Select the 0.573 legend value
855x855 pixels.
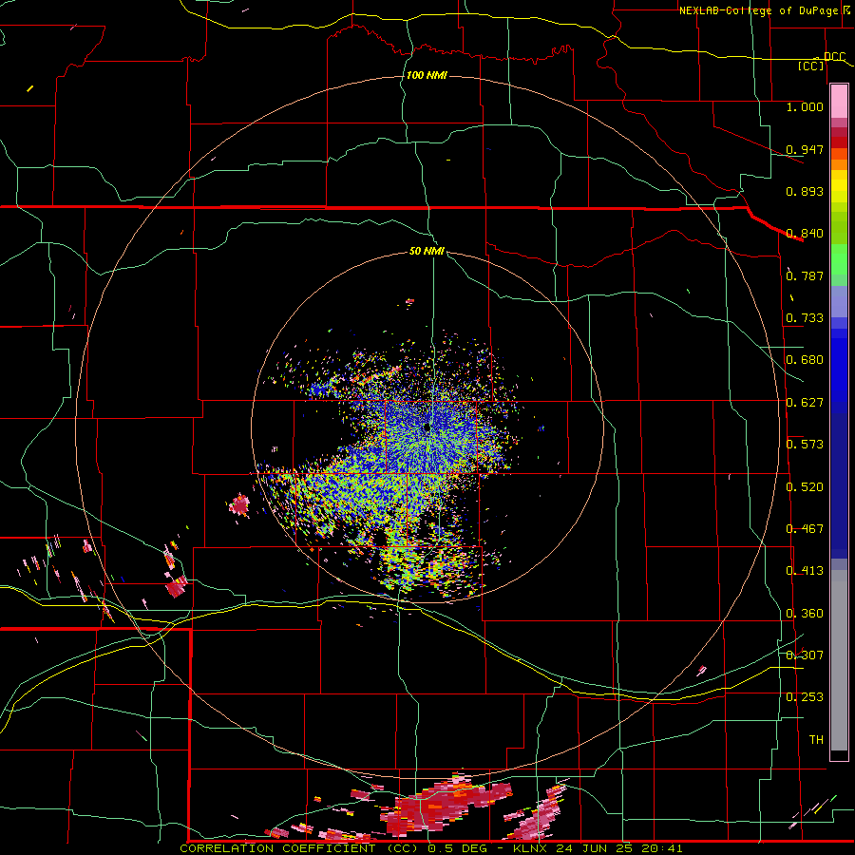coord(805,445)
